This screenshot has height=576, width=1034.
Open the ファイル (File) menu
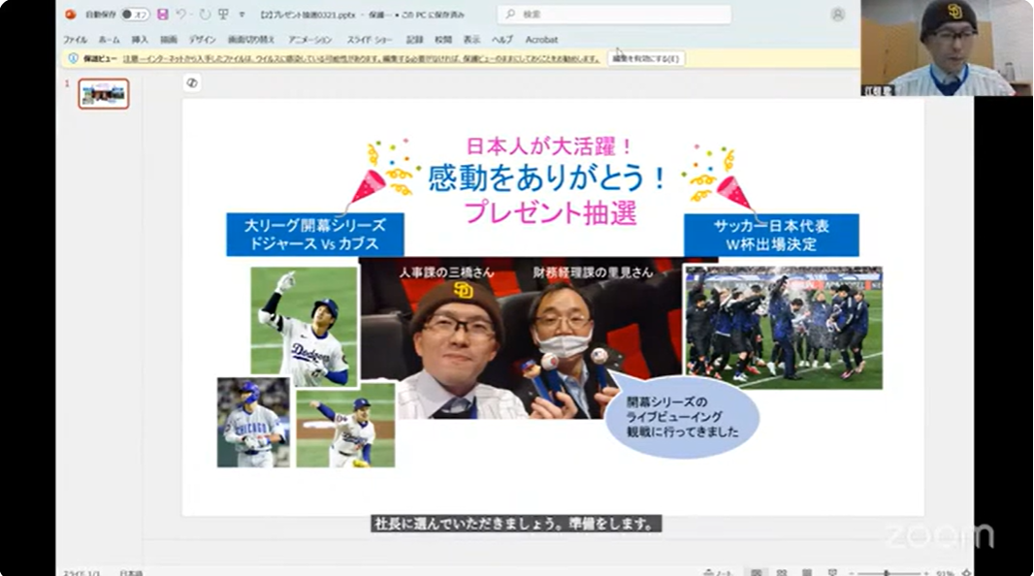[x=76, y=40]
